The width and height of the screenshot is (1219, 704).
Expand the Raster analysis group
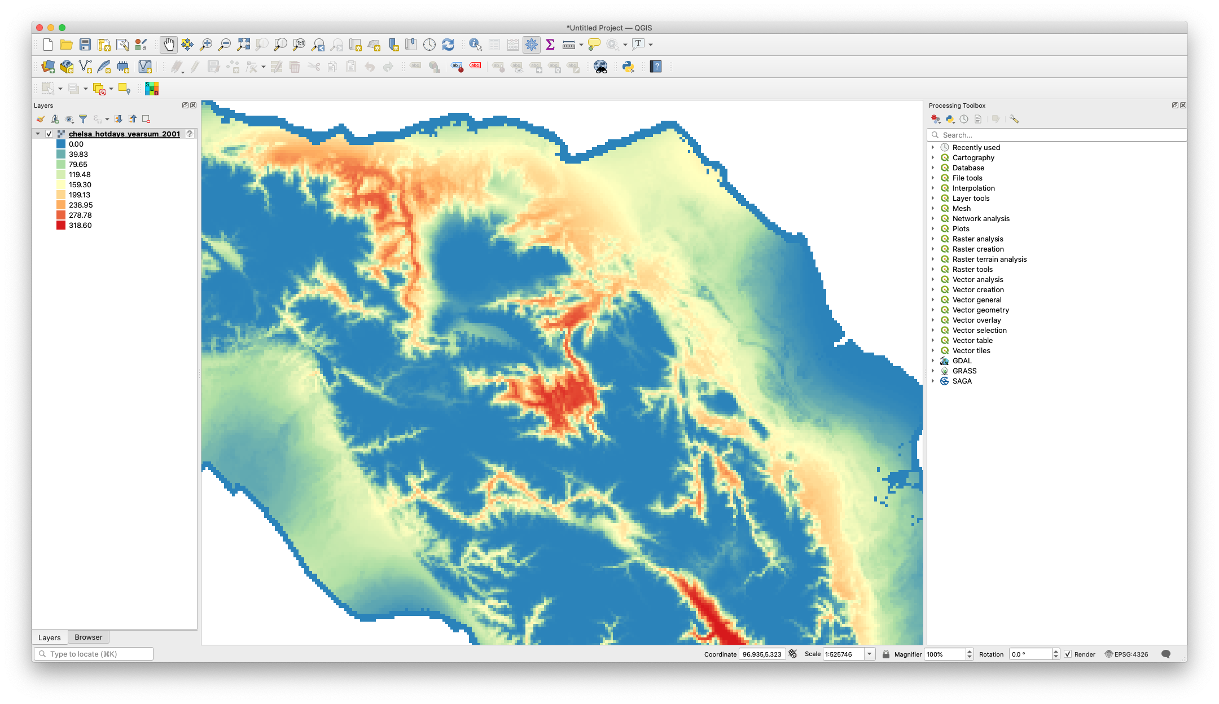click(933, 239)
